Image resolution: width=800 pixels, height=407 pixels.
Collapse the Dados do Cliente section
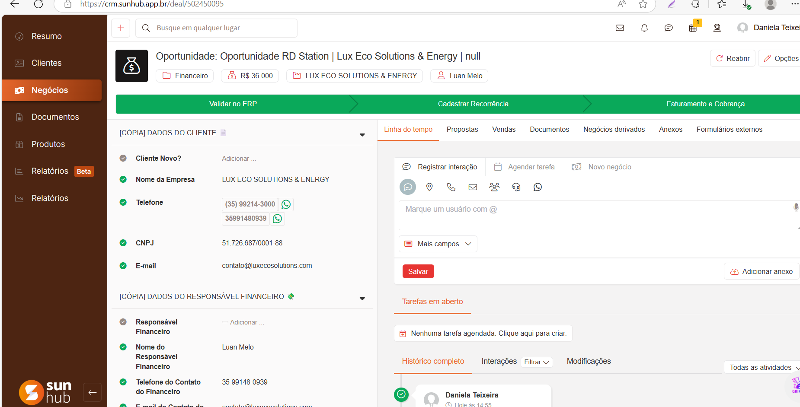click(x=362, y=135)
